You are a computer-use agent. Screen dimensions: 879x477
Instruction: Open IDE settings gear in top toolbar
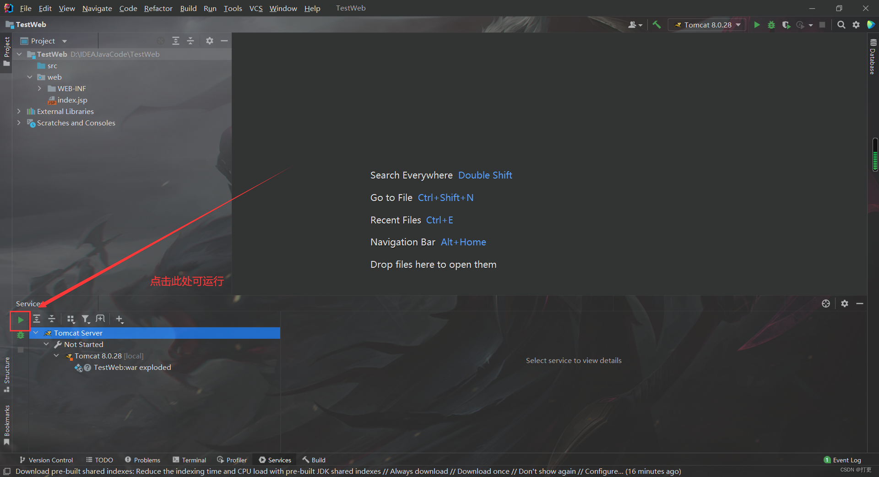coord(856,25)
